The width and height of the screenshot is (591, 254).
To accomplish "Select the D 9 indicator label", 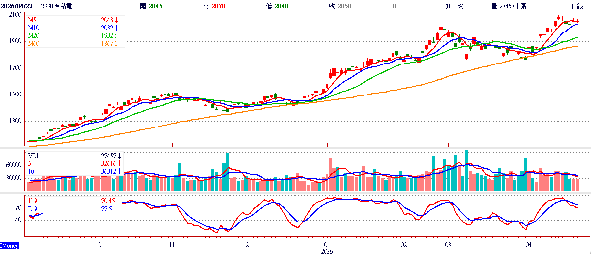I will click(x=33, y=209).
